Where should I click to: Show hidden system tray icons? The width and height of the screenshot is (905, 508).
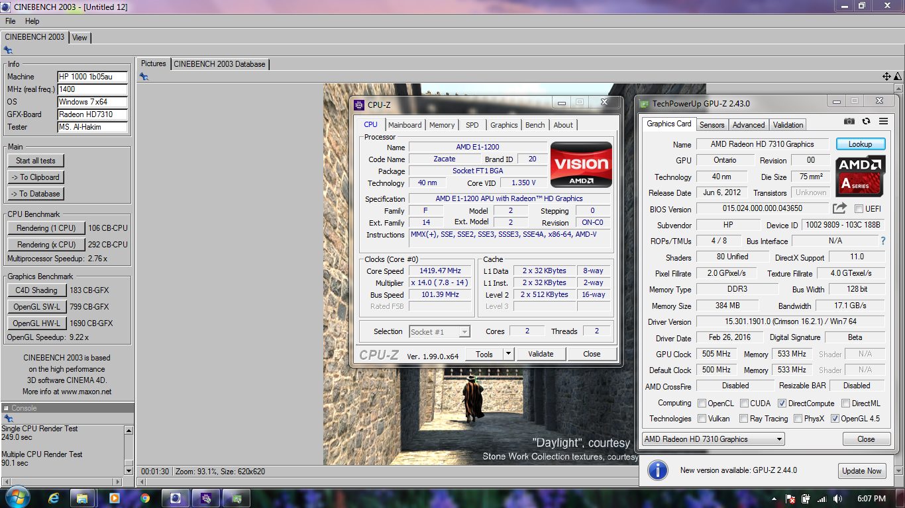pyautogui.click(x=775, y=499)
